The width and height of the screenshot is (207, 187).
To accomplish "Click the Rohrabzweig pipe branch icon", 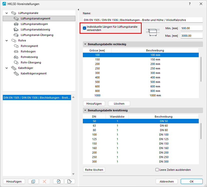I will pyautogui.click(x=16, y=57).
